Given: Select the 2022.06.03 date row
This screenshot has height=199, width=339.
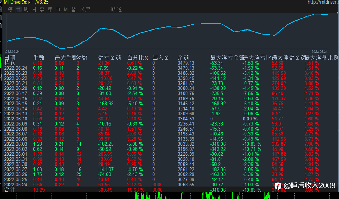Looking at the screenshot, I should tap(15, 144).
